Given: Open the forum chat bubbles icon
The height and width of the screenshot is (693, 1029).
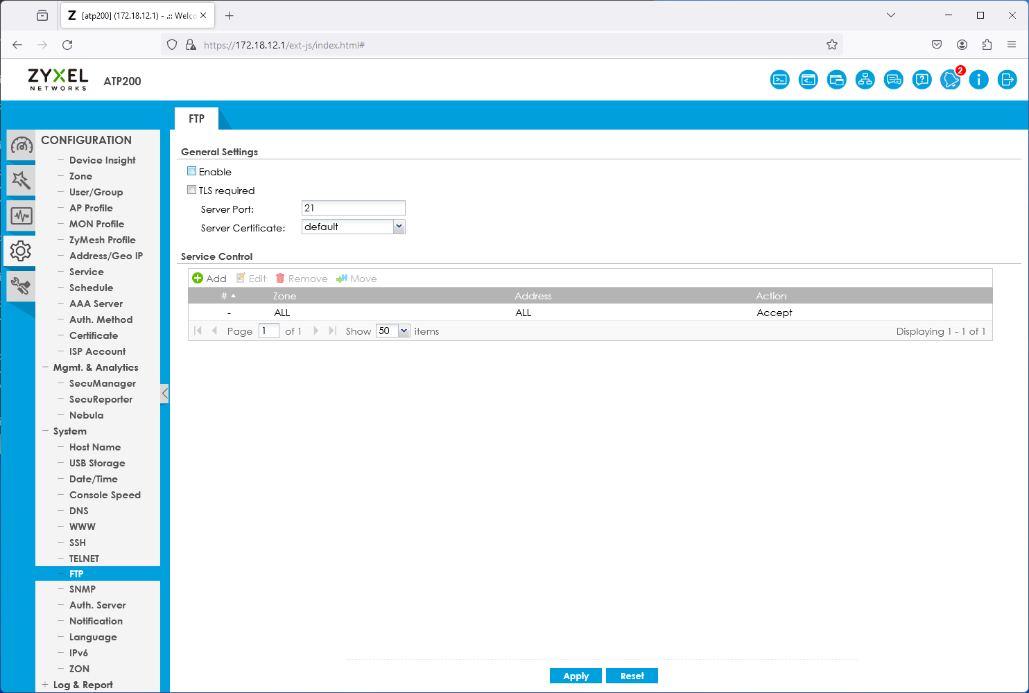Looking at the screenshot, I should 894,80.
